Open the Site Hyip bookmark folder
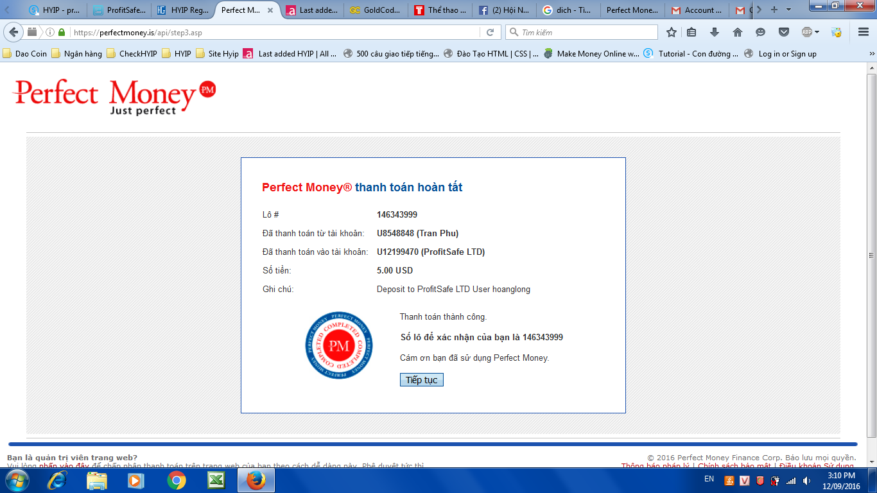The width and height of the screenshot is (877, 493). tap(217, 54)
